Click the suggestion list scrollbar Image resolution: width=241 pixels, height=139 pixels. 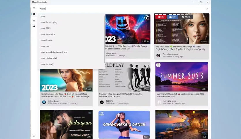tap(105, 39)
